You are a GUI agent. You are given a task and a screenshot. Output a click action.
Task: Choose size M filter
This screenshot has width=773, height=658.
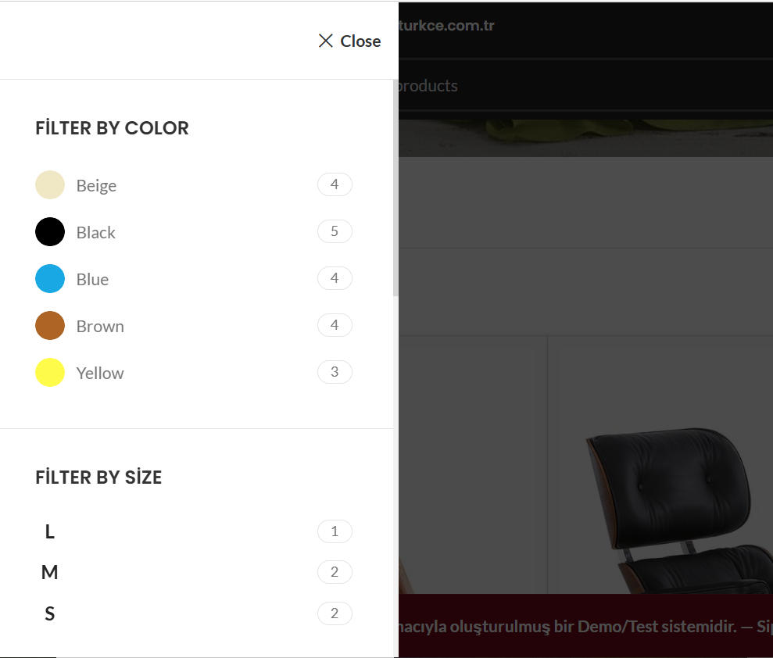click(50, 572)
